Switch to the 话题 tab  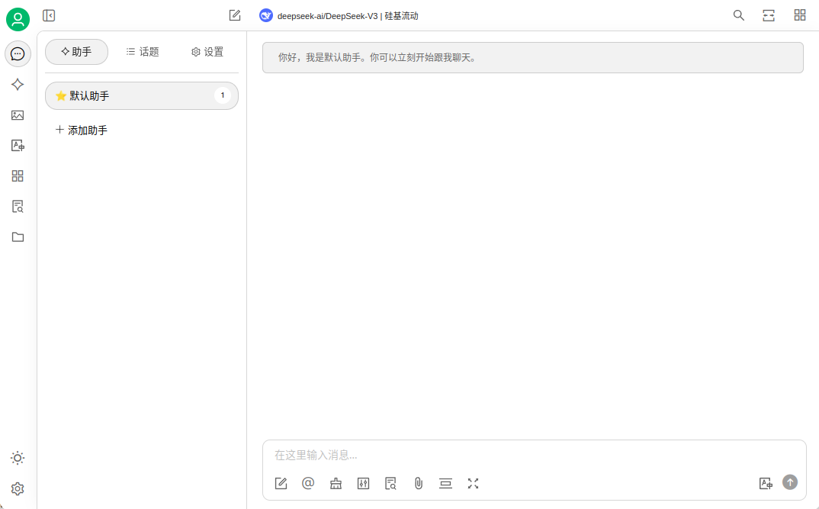coord(143,52)
